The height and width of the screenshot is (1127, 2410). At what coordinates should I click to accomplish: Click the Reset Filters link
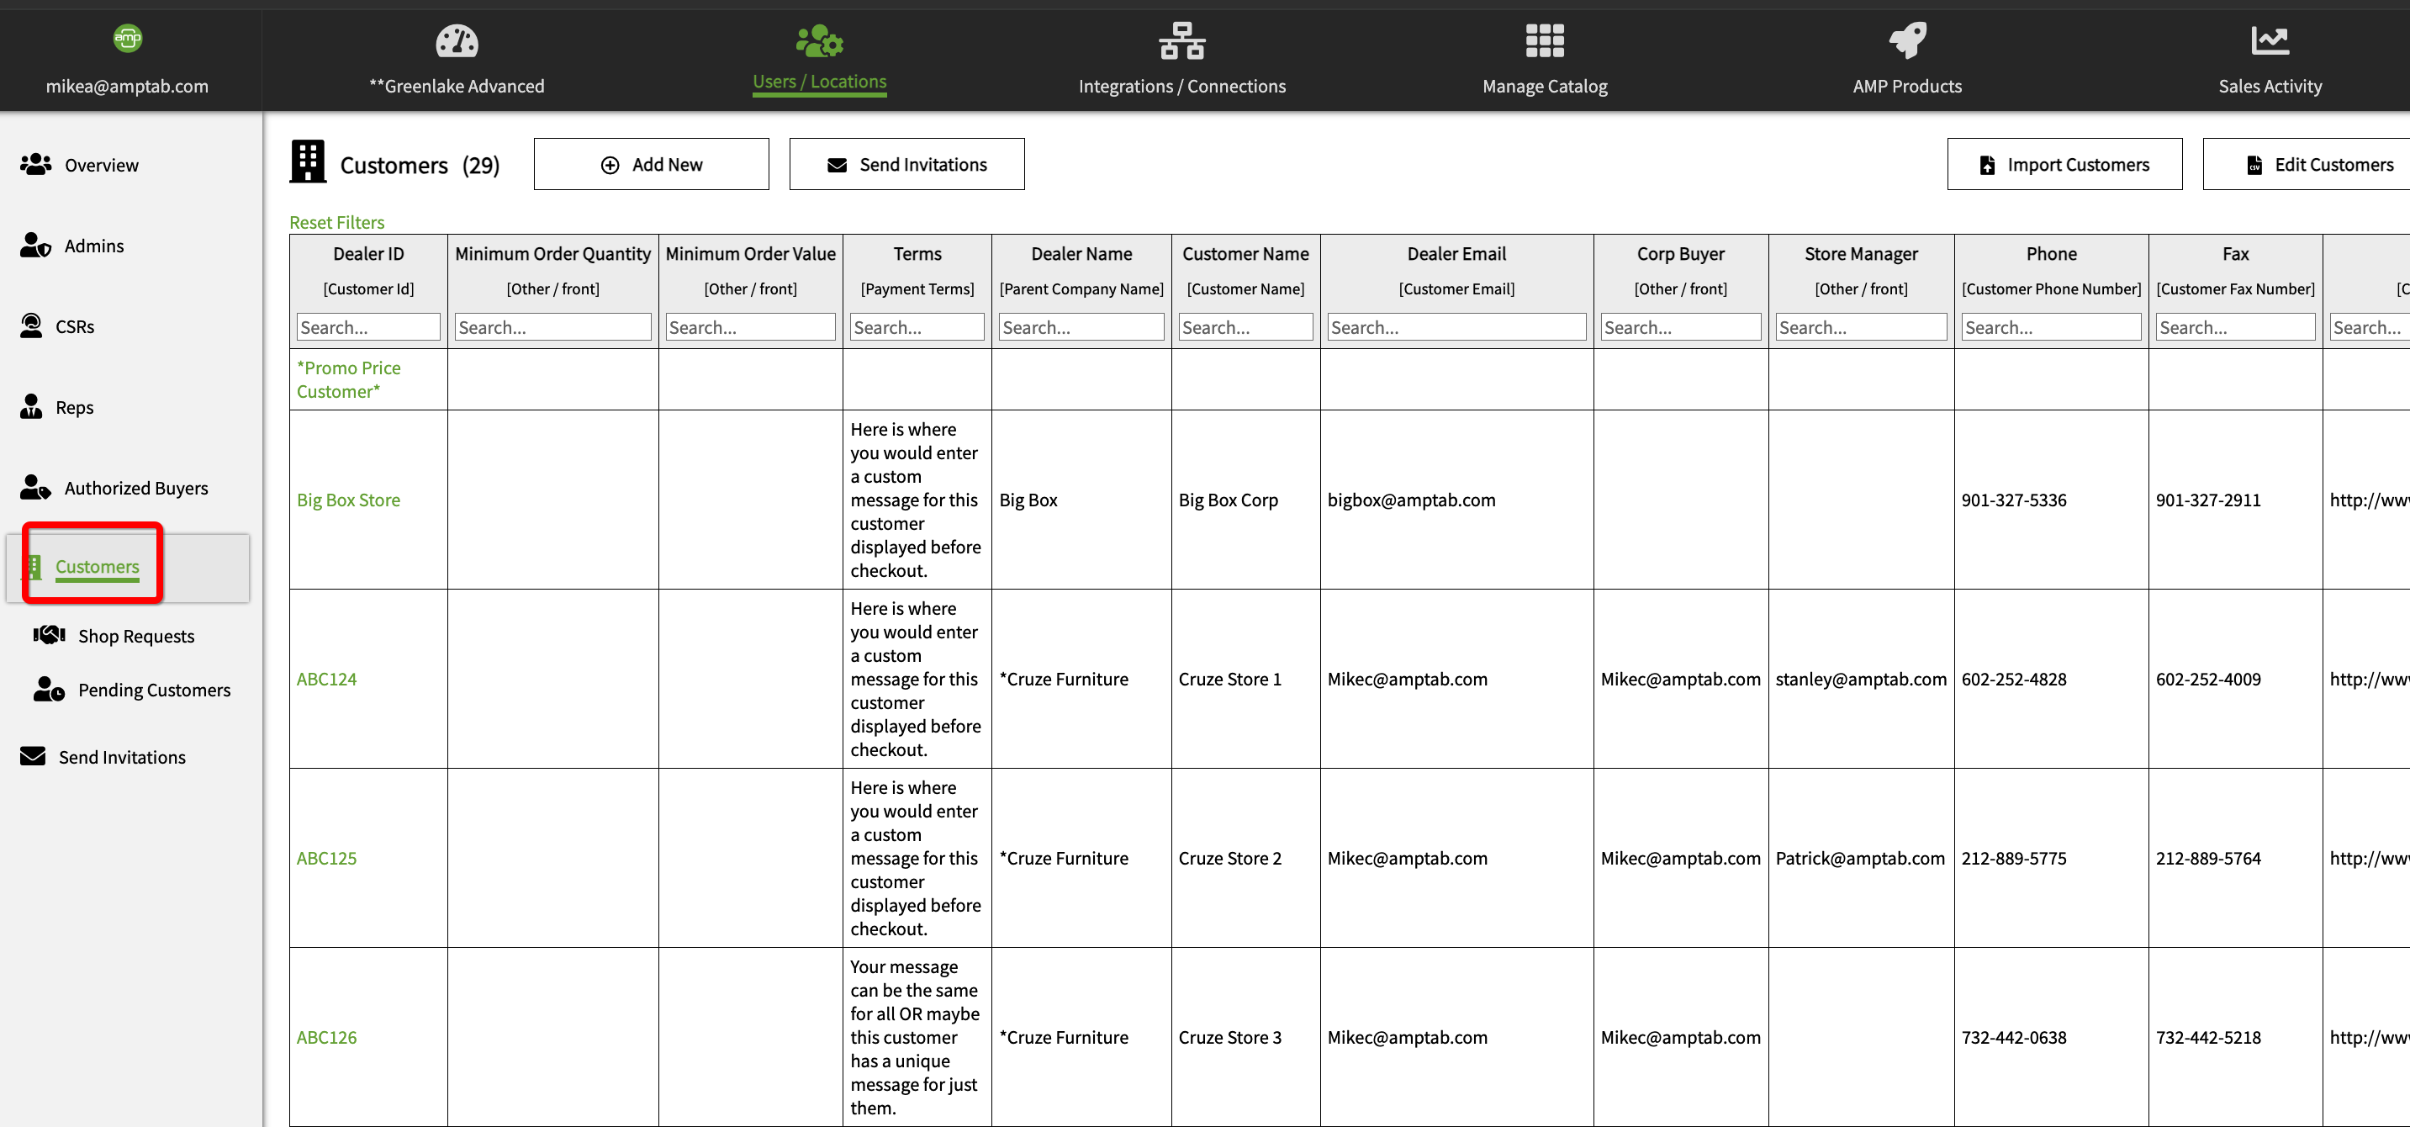pyautogui.click(x=337, y=223)
